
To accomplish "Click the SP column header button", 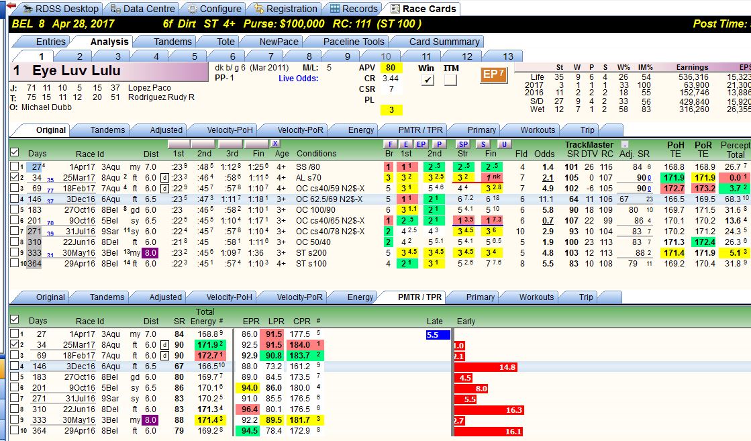I will pos(463,144).
